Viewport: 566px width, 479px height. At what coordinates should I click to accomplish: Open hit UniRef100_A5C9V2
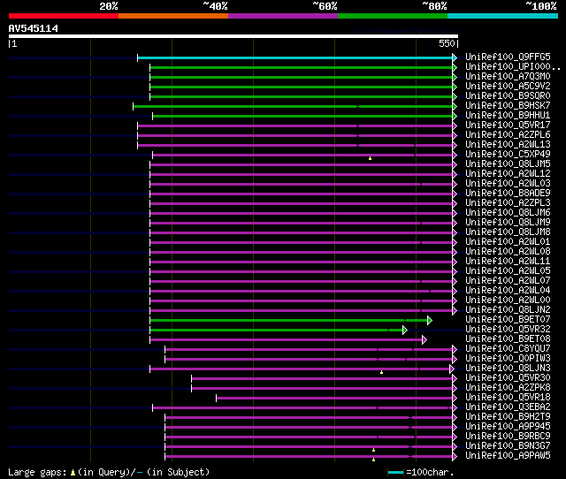pyautogui.click(x=508, y=87)
